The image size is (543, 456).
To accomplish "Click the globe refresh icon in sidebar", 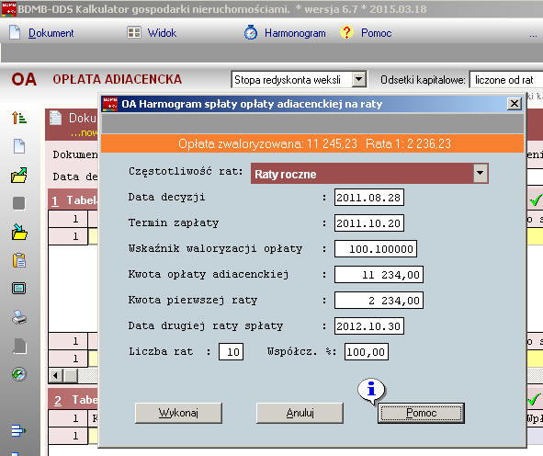I will (x=19, y=374).
